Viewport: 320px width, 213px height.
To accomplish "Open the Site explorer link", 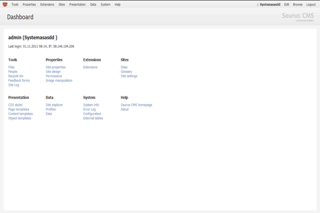I will click(x=54, y=105).
